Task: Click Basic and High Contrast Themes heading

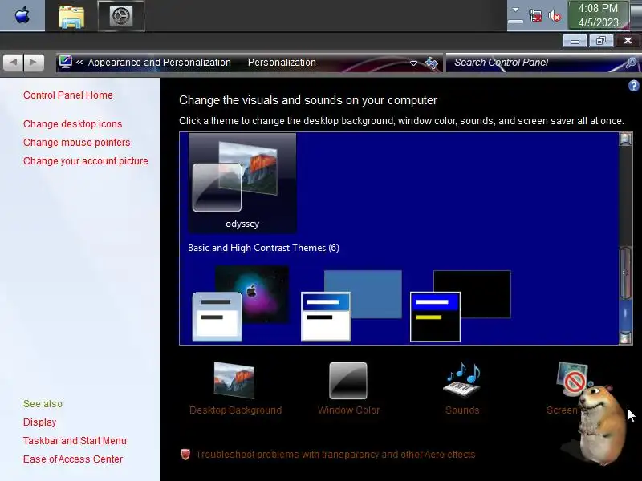Action: point(263,248)
